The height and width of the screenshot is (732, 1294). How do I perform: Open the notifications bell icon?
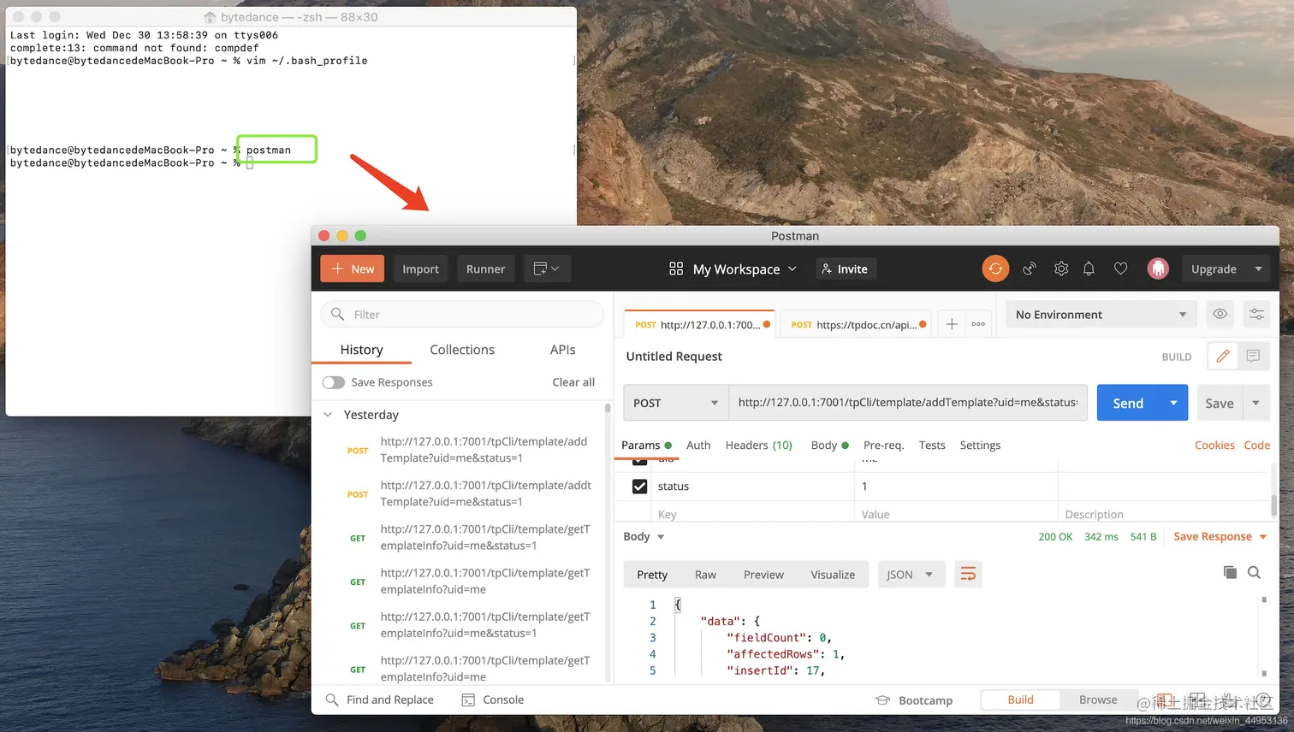(1089, 269)
